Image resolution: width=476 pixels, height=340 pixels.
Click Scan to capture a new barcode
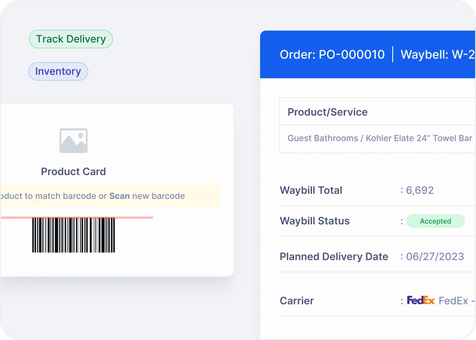(119, 196)
